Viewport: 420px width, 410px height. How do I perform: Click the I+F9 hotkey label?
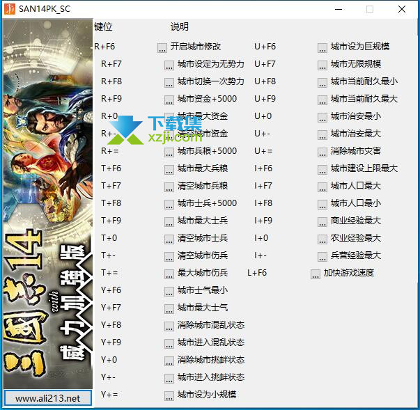[263, 221]
